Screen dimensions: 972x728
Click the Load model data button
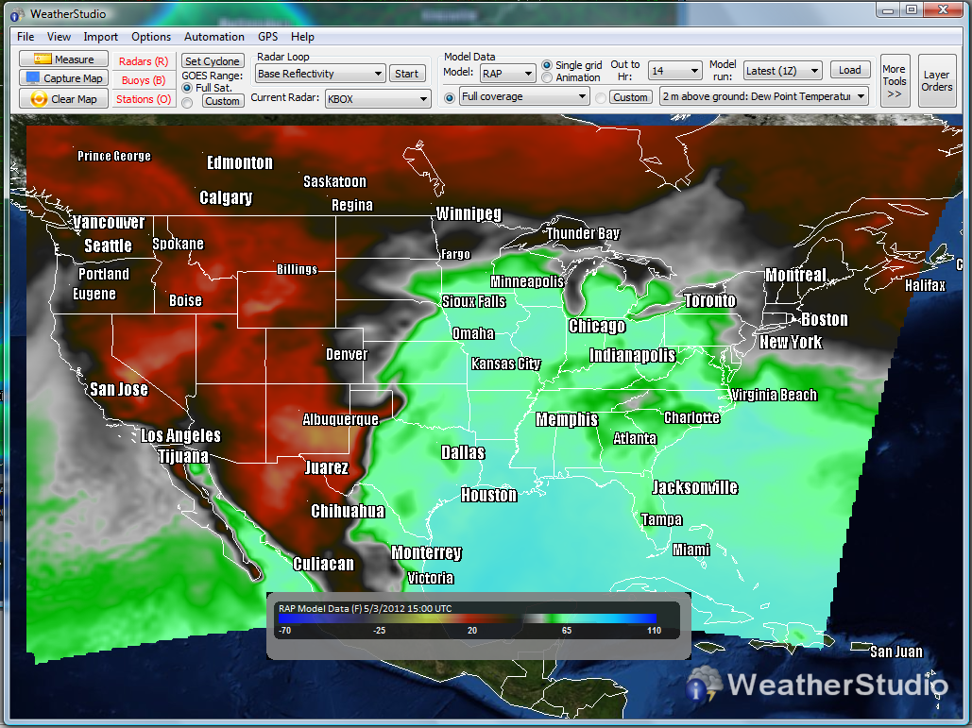850,70
